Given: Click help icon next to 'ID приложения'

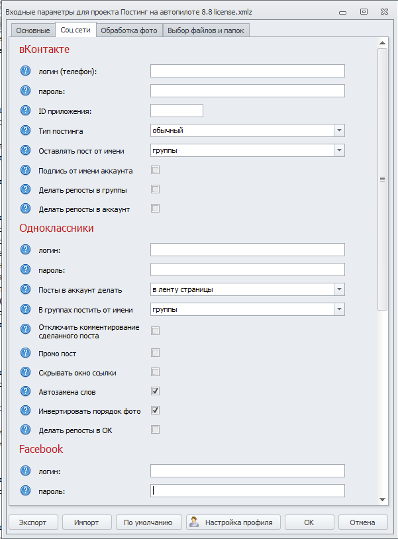Looking at the screenshot, I should [26, 111].
